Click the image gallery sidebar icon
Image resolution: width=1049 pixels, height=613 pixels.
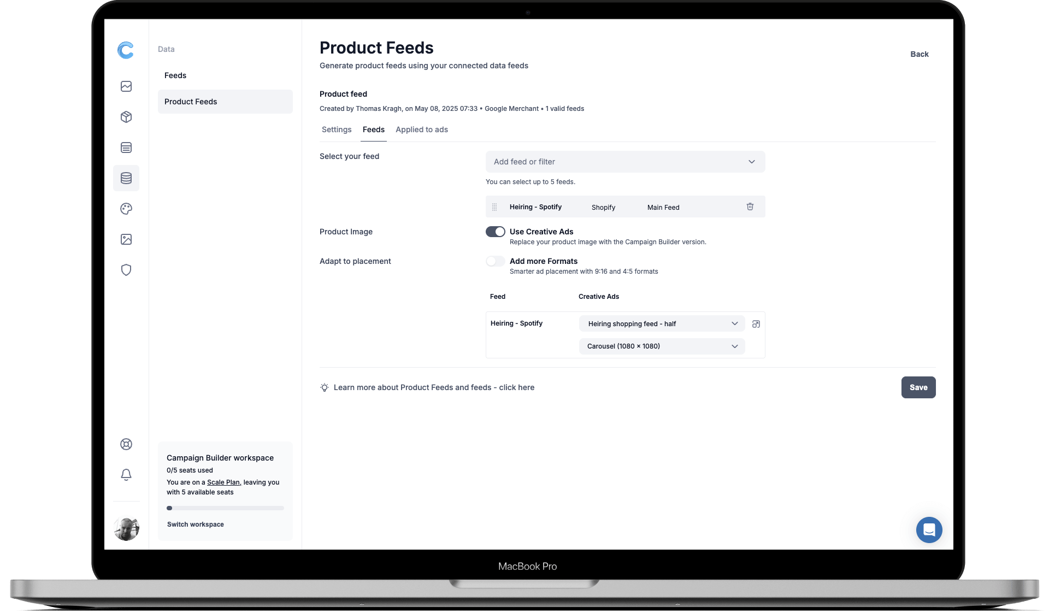126,239
